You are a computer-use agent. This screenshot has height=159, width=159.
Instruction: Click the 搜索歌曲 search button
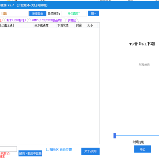point(38,14)
